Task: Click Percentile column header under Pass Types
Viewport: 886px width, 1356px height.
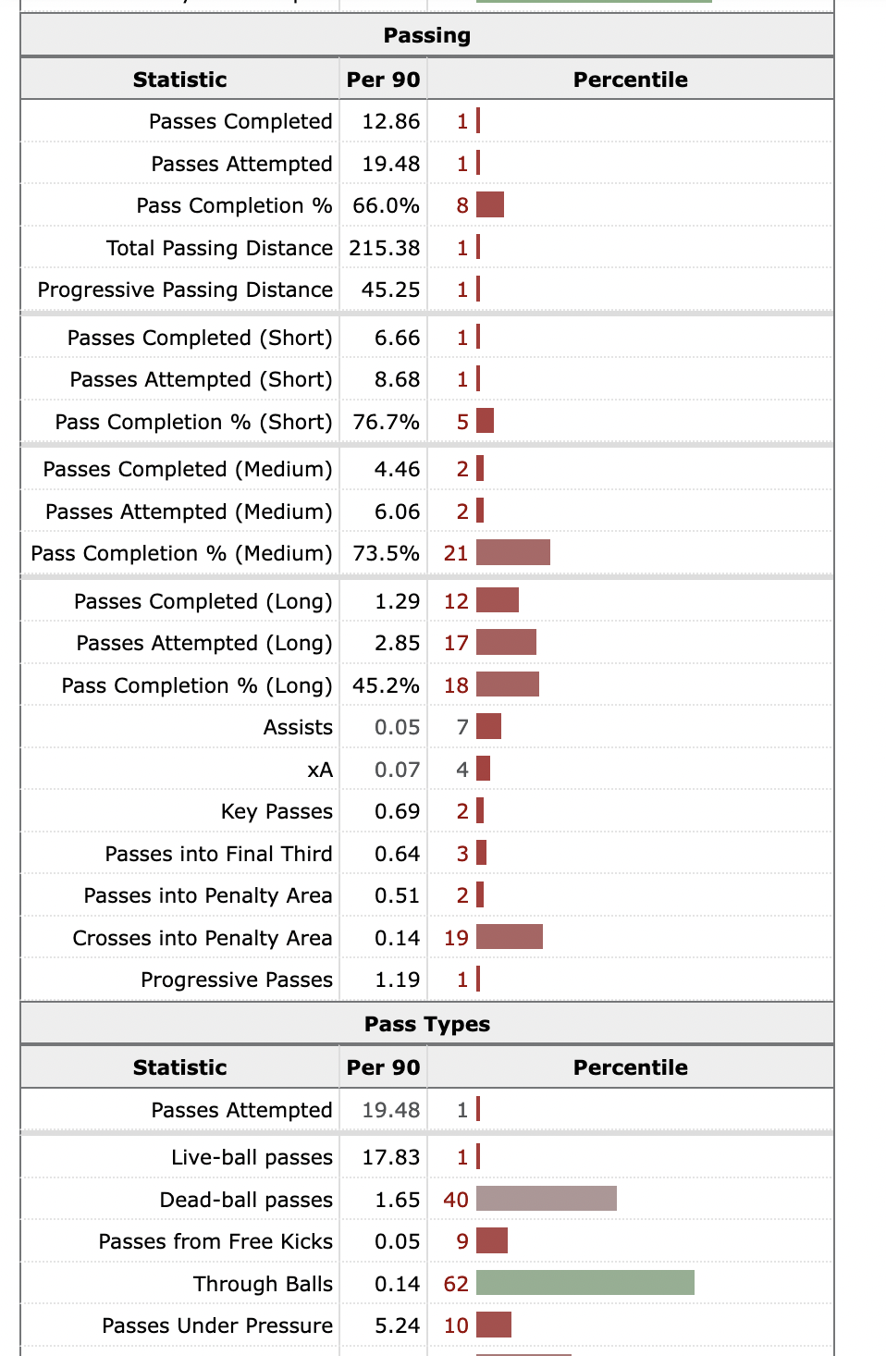Action: tap(630, 1067)
